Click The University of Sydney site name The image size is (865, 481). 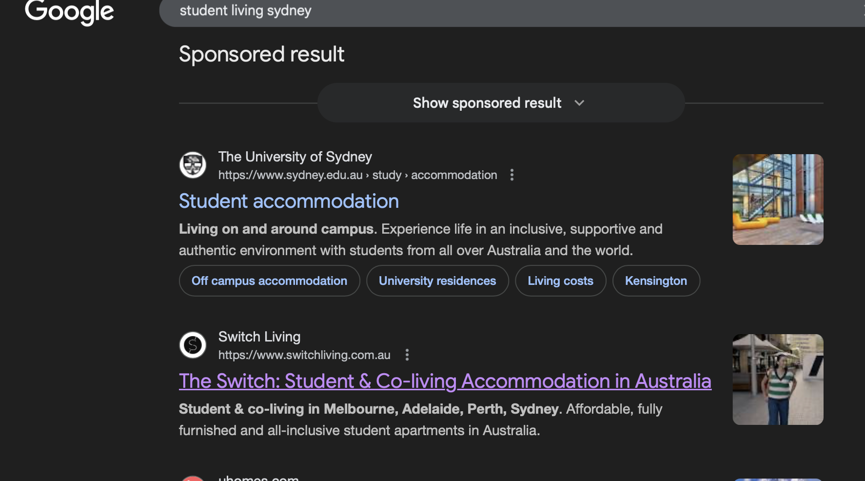click(x=295, y=157)
